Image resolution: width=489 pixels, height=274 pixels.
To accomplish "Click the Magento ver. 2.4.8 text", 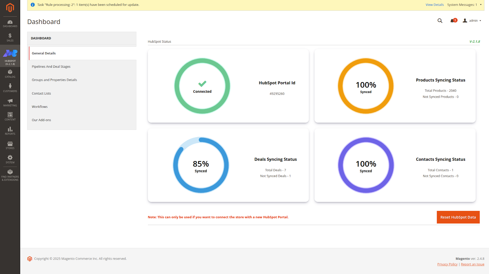I will pyautogui.click(x=470, y=259).
